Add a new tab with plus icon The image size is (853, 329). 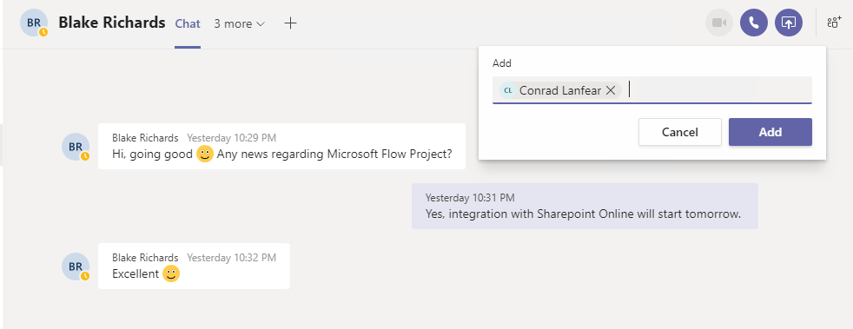[x=291, y=23]
